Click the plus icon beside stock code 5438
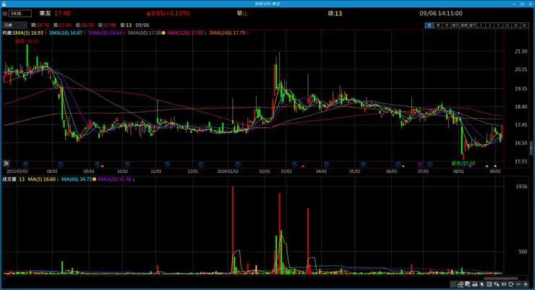The height and width of the screenshot is (290, 535). click(5, 14)
